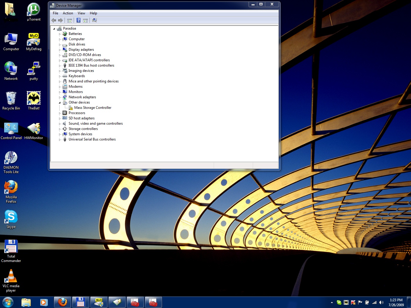Viewport: 411px width, 308px height.
Task: Click the Network desktop icon
Action: pyautogui.click(x=11, y=71)
